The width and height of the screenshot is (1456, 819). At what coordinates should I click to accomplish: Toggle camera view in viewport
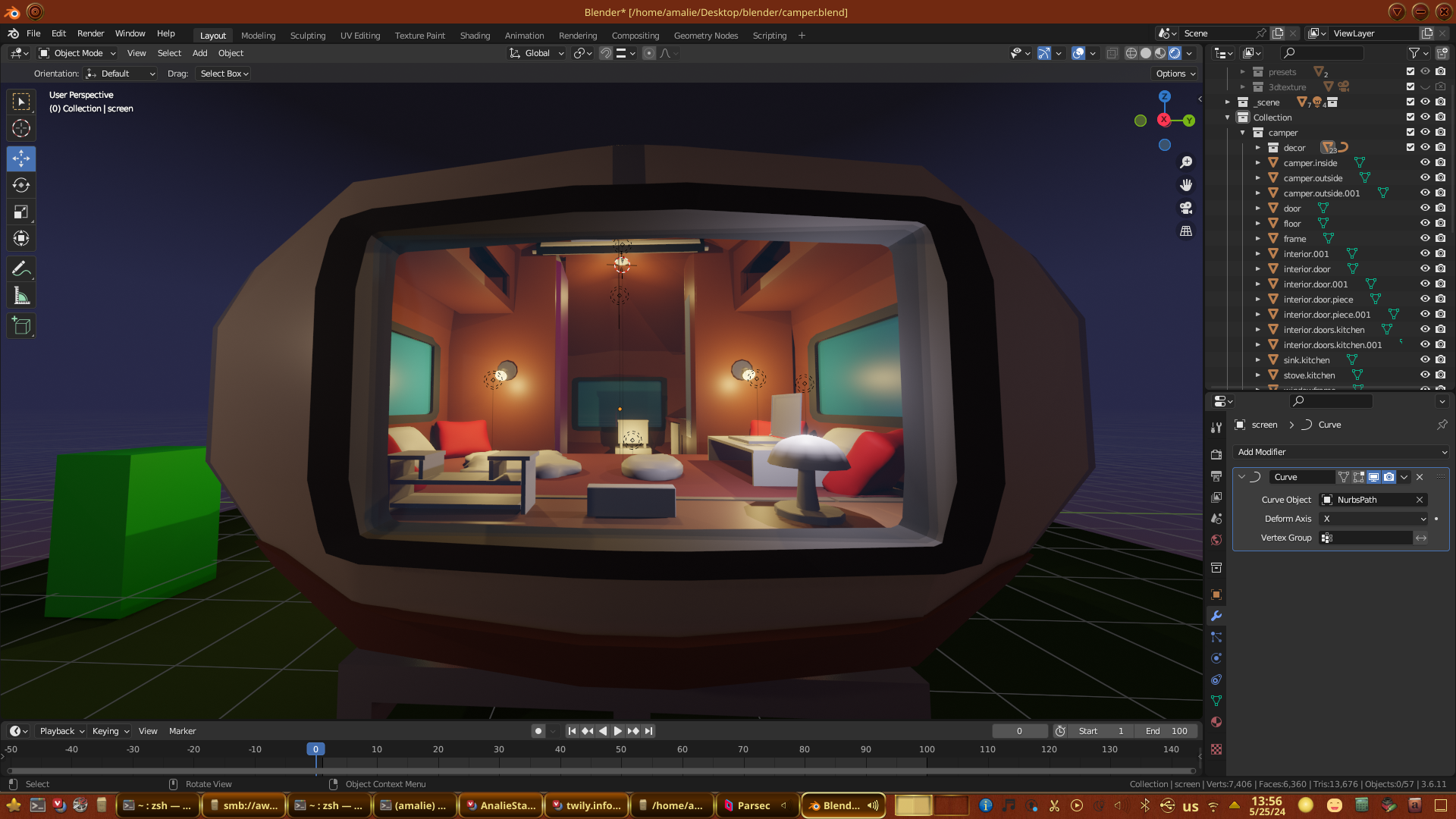click(x=1186, y=208)
